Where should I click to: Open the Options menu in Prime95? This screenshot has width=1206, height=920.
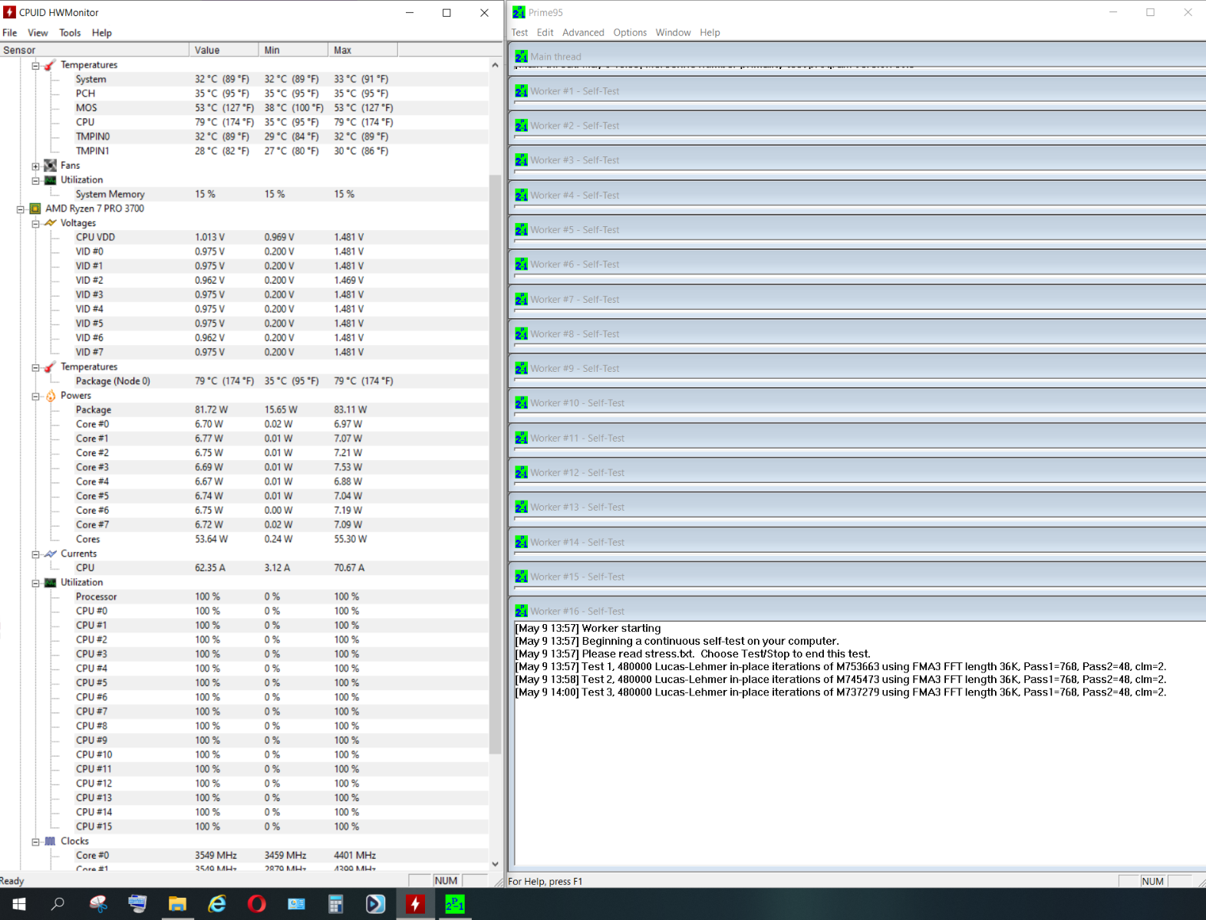click(630, 32)
